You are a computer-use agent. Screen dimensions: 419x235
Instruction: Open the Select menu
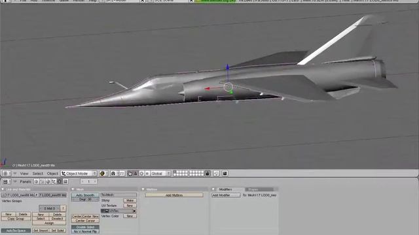point(38,174)
